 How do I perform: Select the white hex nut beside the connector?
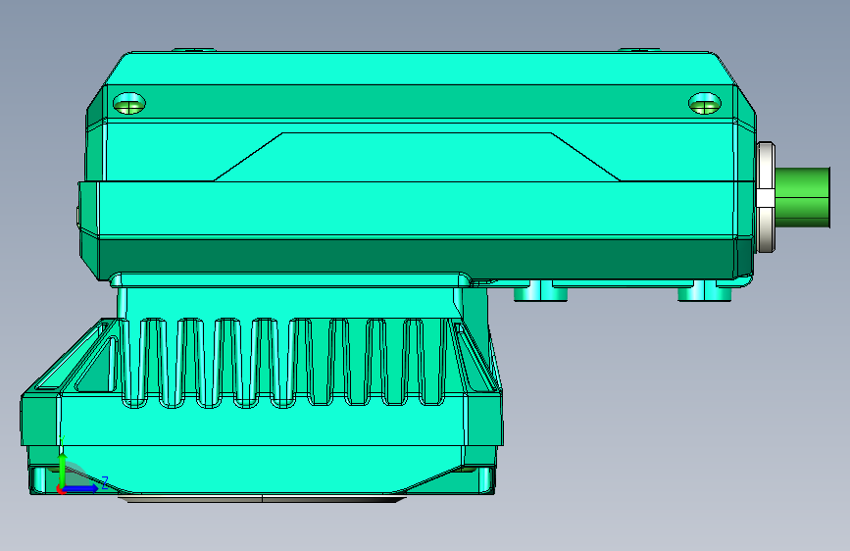coord(766,197)
